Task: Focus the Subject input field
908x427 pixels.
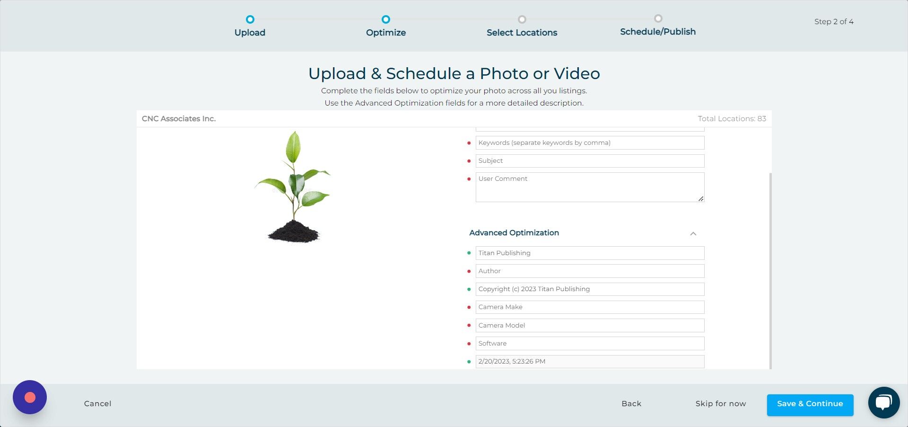Action: click(590, 160)
